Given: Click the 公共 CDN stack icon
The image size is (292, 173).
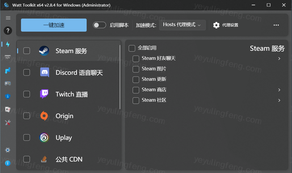Looking at the screenshot, I should (x=44, y=159).
